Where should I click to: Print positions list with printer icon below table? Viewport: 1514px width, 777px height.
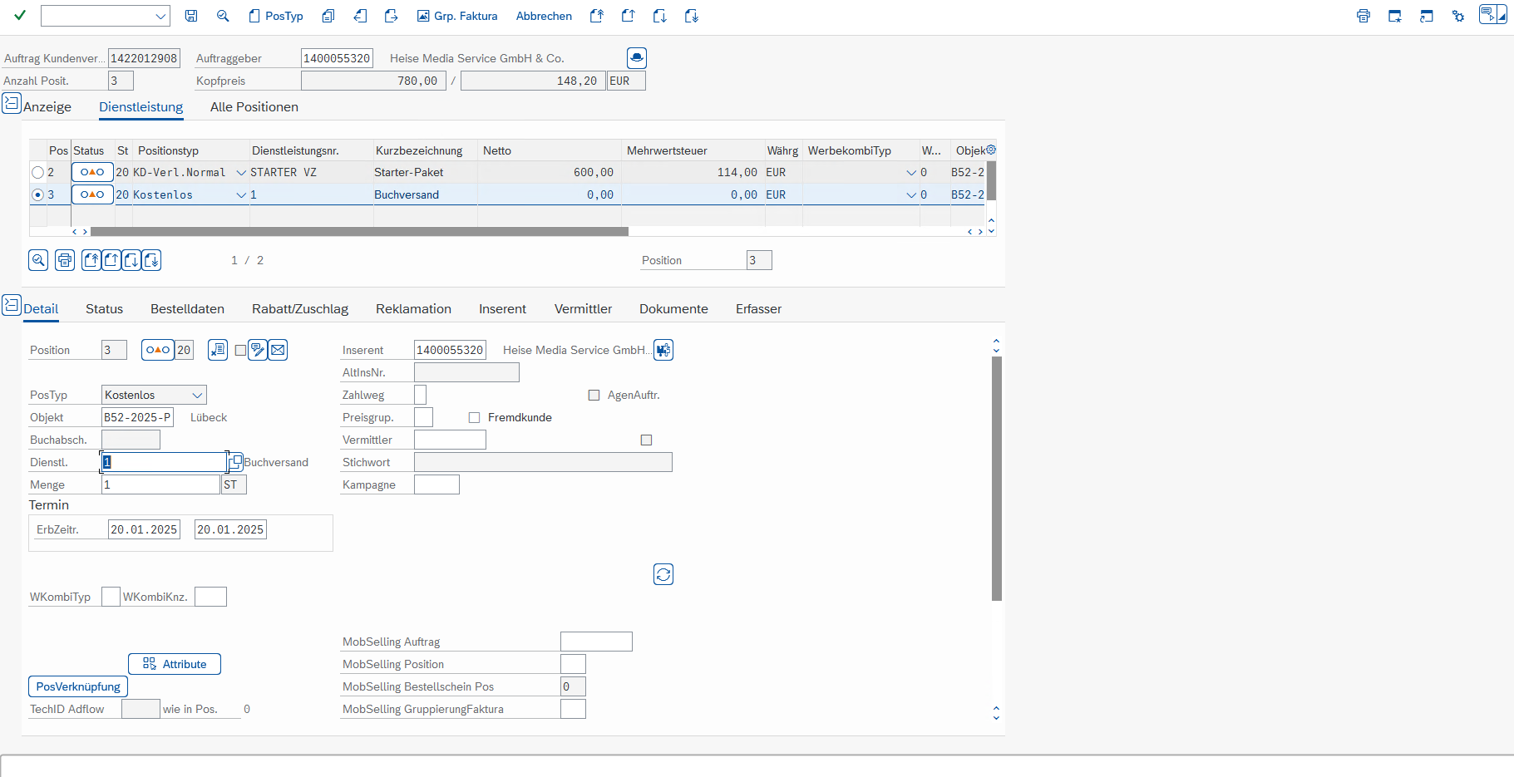pyautogui.click(x=65, y=260)
